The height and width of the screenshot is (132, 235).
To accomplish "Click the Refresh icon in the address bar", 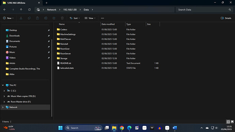I will click(29, 10).
